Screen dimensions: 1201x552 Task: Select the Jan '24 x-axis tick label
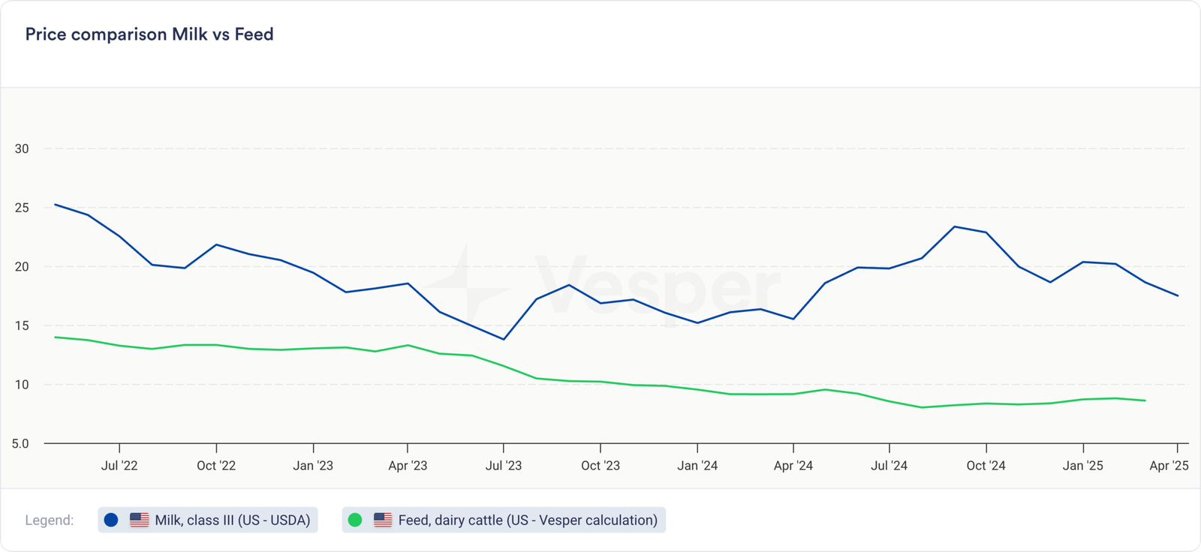click(697, 466)
